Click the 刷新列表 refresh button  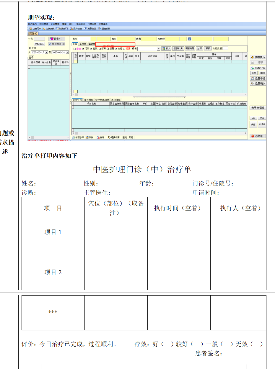(x=56, y=44)
